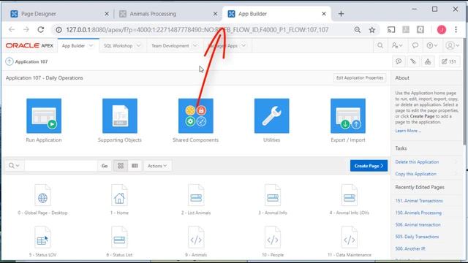Viewport: 468px width, 263px height.
Task: Open the Actions dropdown menu
Action: pyautogui.click(x=157, y=166)
